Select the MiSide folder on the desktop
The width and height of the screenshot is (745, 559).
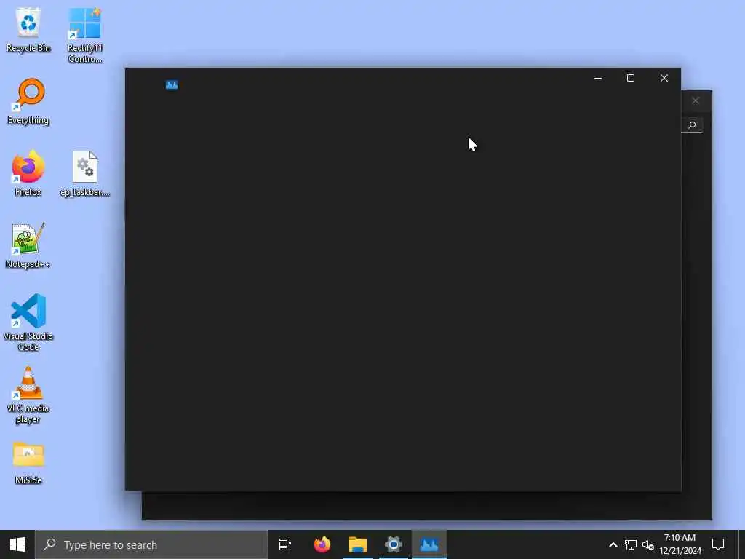(28, 462)
